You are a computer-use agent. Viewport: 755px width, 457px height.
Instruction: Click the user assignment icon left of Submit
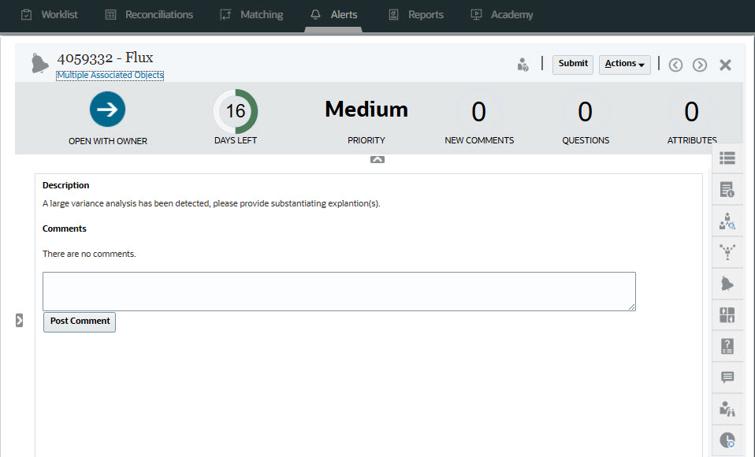coord(523,64)
